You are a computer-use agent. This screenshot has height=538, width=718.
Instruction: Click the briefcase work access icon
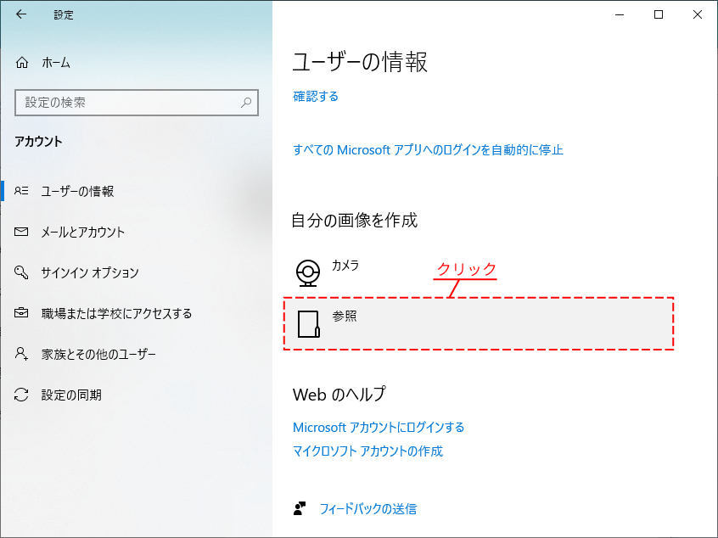coord(23,313)
